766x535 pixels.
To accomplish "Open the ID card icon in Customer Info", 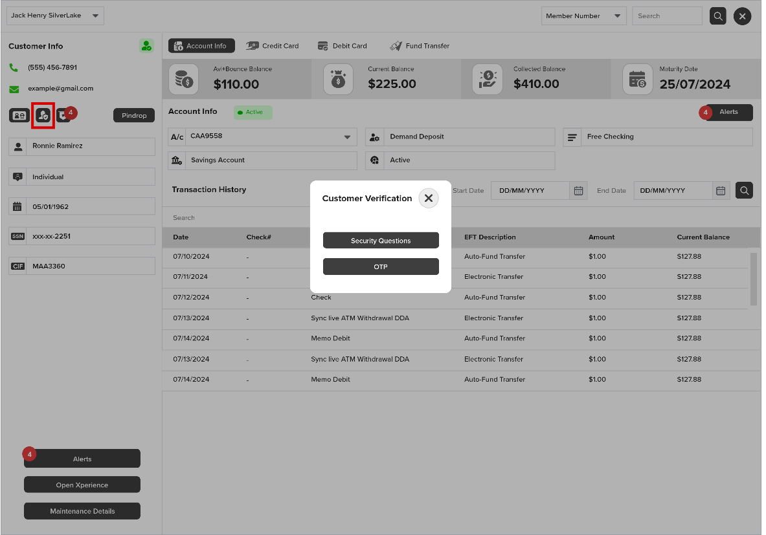I will 19,116.
